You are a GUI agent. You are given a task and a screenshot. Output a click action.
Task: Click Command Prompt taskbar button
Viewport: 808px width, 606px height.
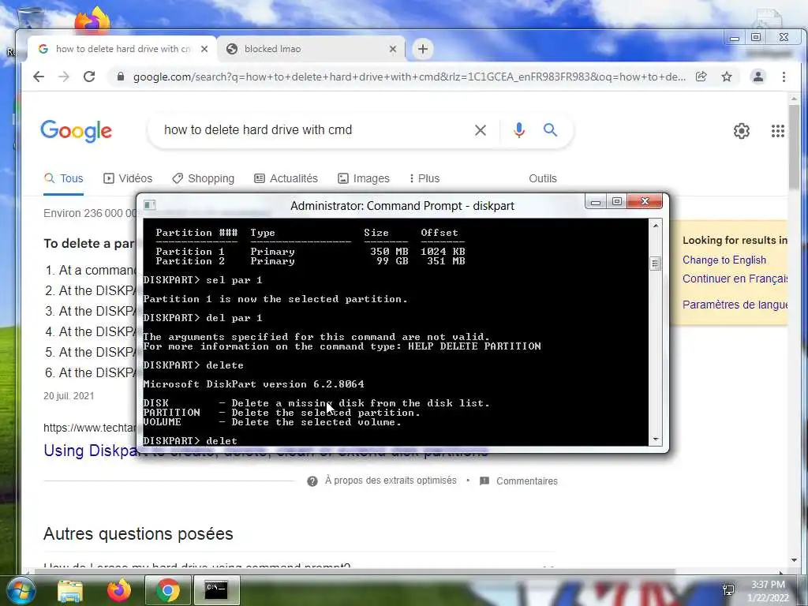click(216, 591)
